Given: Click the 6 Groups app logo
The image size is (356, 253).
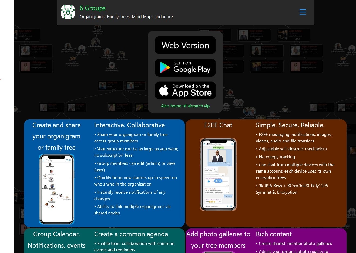Looking at the screenshot, I should coord(68,12).
